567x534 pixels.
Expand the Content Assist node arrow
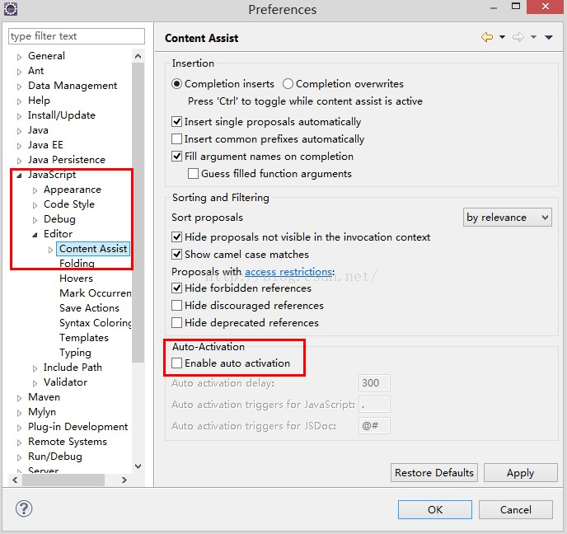pos(50,250)
